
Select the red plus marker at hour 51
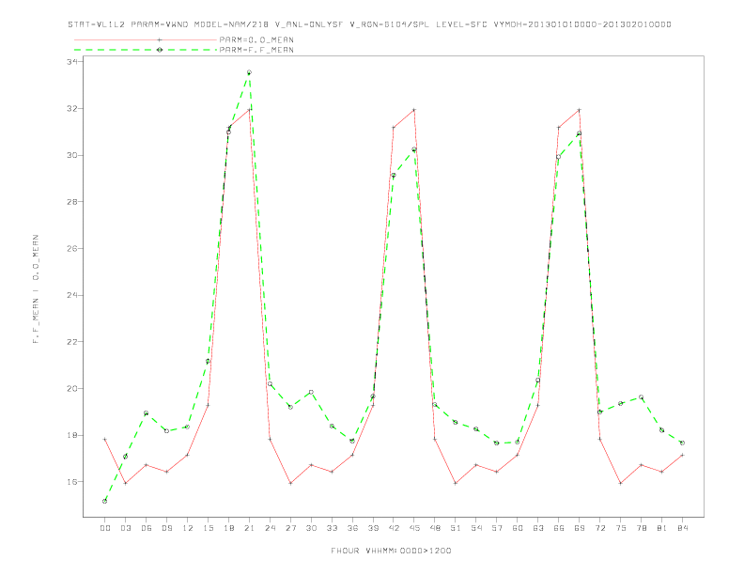pyautogui.click(x=456, y=483)
